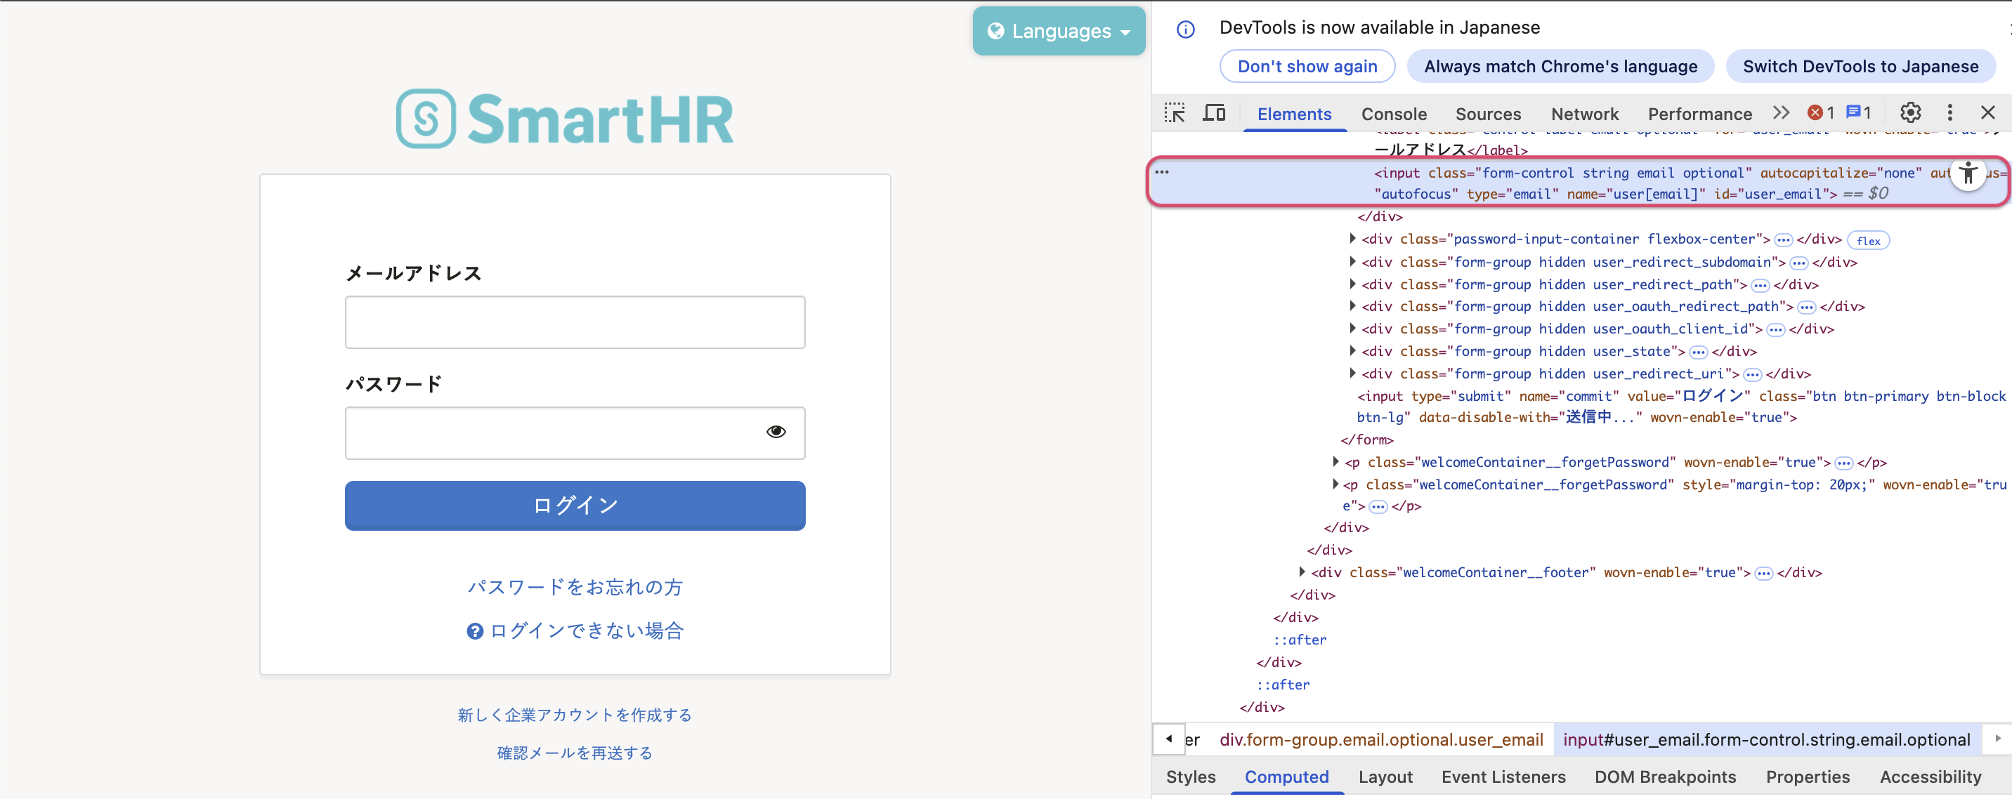Click the red error count indicator

pyautogui.click(x=1821, y=113)
